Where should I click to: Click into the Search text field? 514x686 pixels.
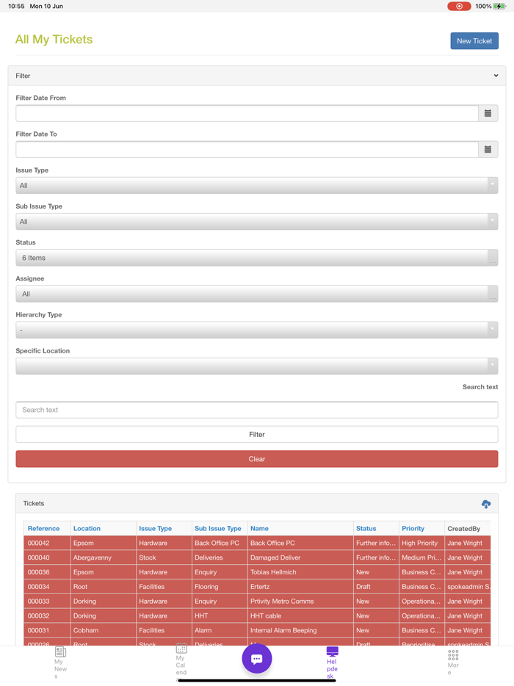257,410
